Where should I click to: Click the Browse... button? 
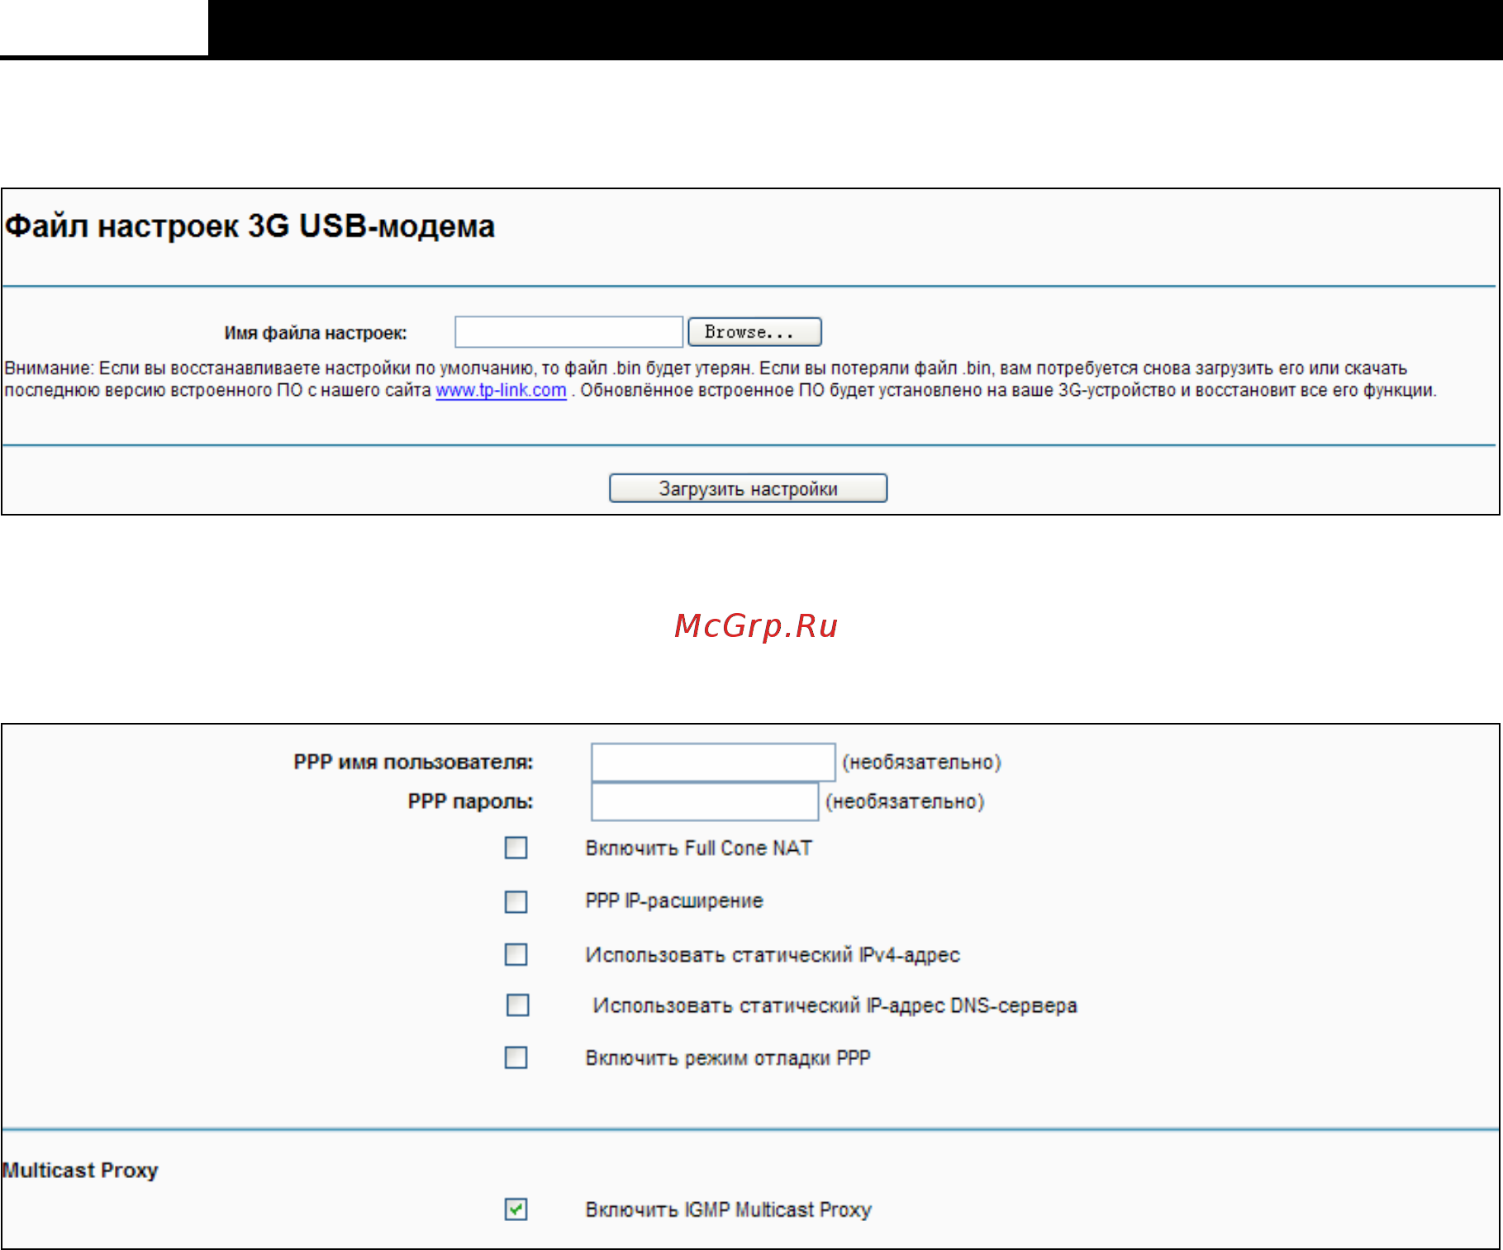click(x=754, y=332)
